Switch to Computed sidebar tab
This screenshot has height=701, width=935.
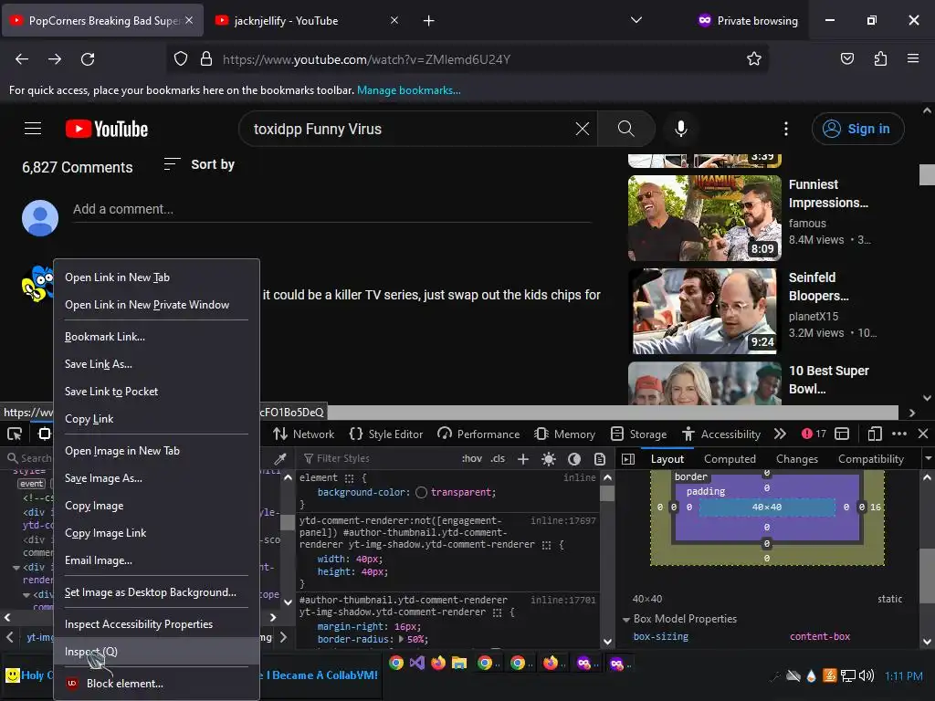[x=730, y=458]
